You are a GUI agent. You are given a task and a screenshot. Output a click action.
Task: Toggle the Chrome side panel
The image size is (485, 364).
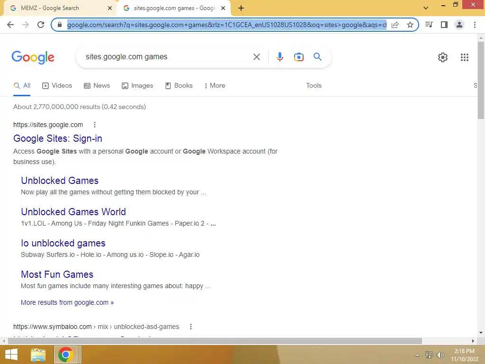coord(444,25)
